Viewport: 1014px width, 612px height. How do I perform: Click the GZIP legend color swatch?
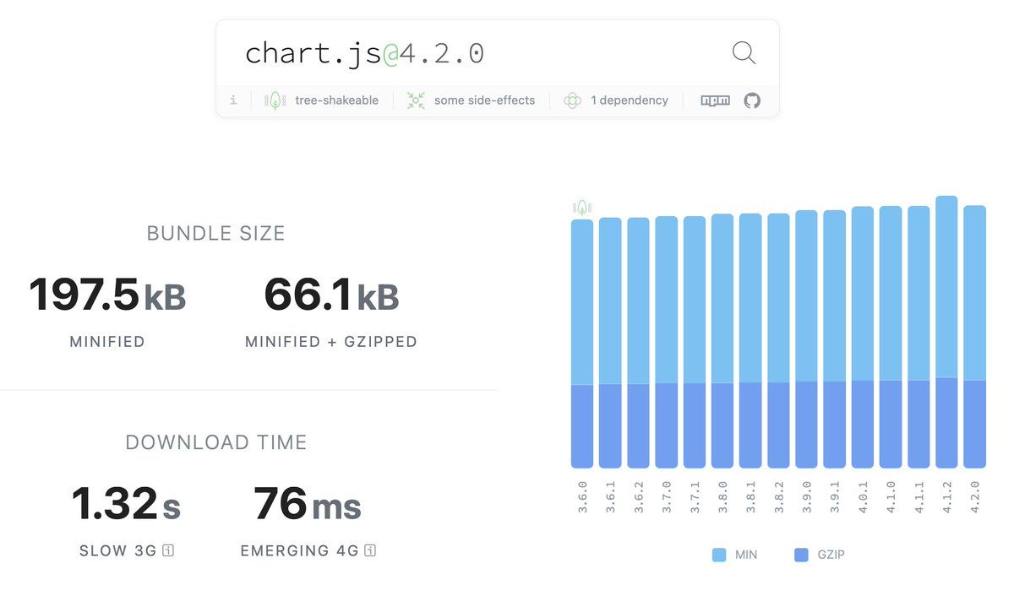pos(802,555)
